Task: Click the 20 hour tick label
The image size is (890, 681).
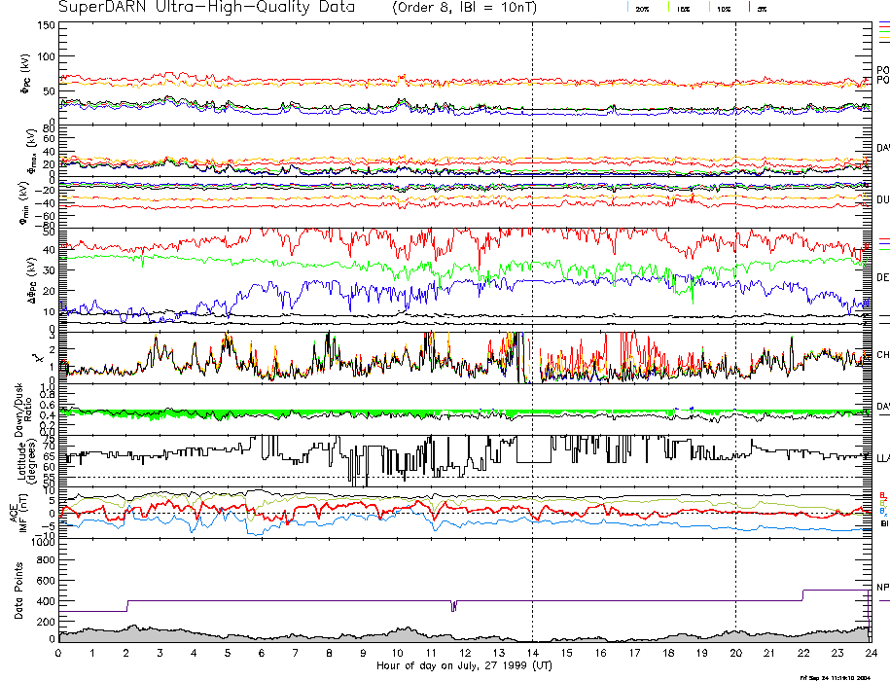Action: click(735, 657)
